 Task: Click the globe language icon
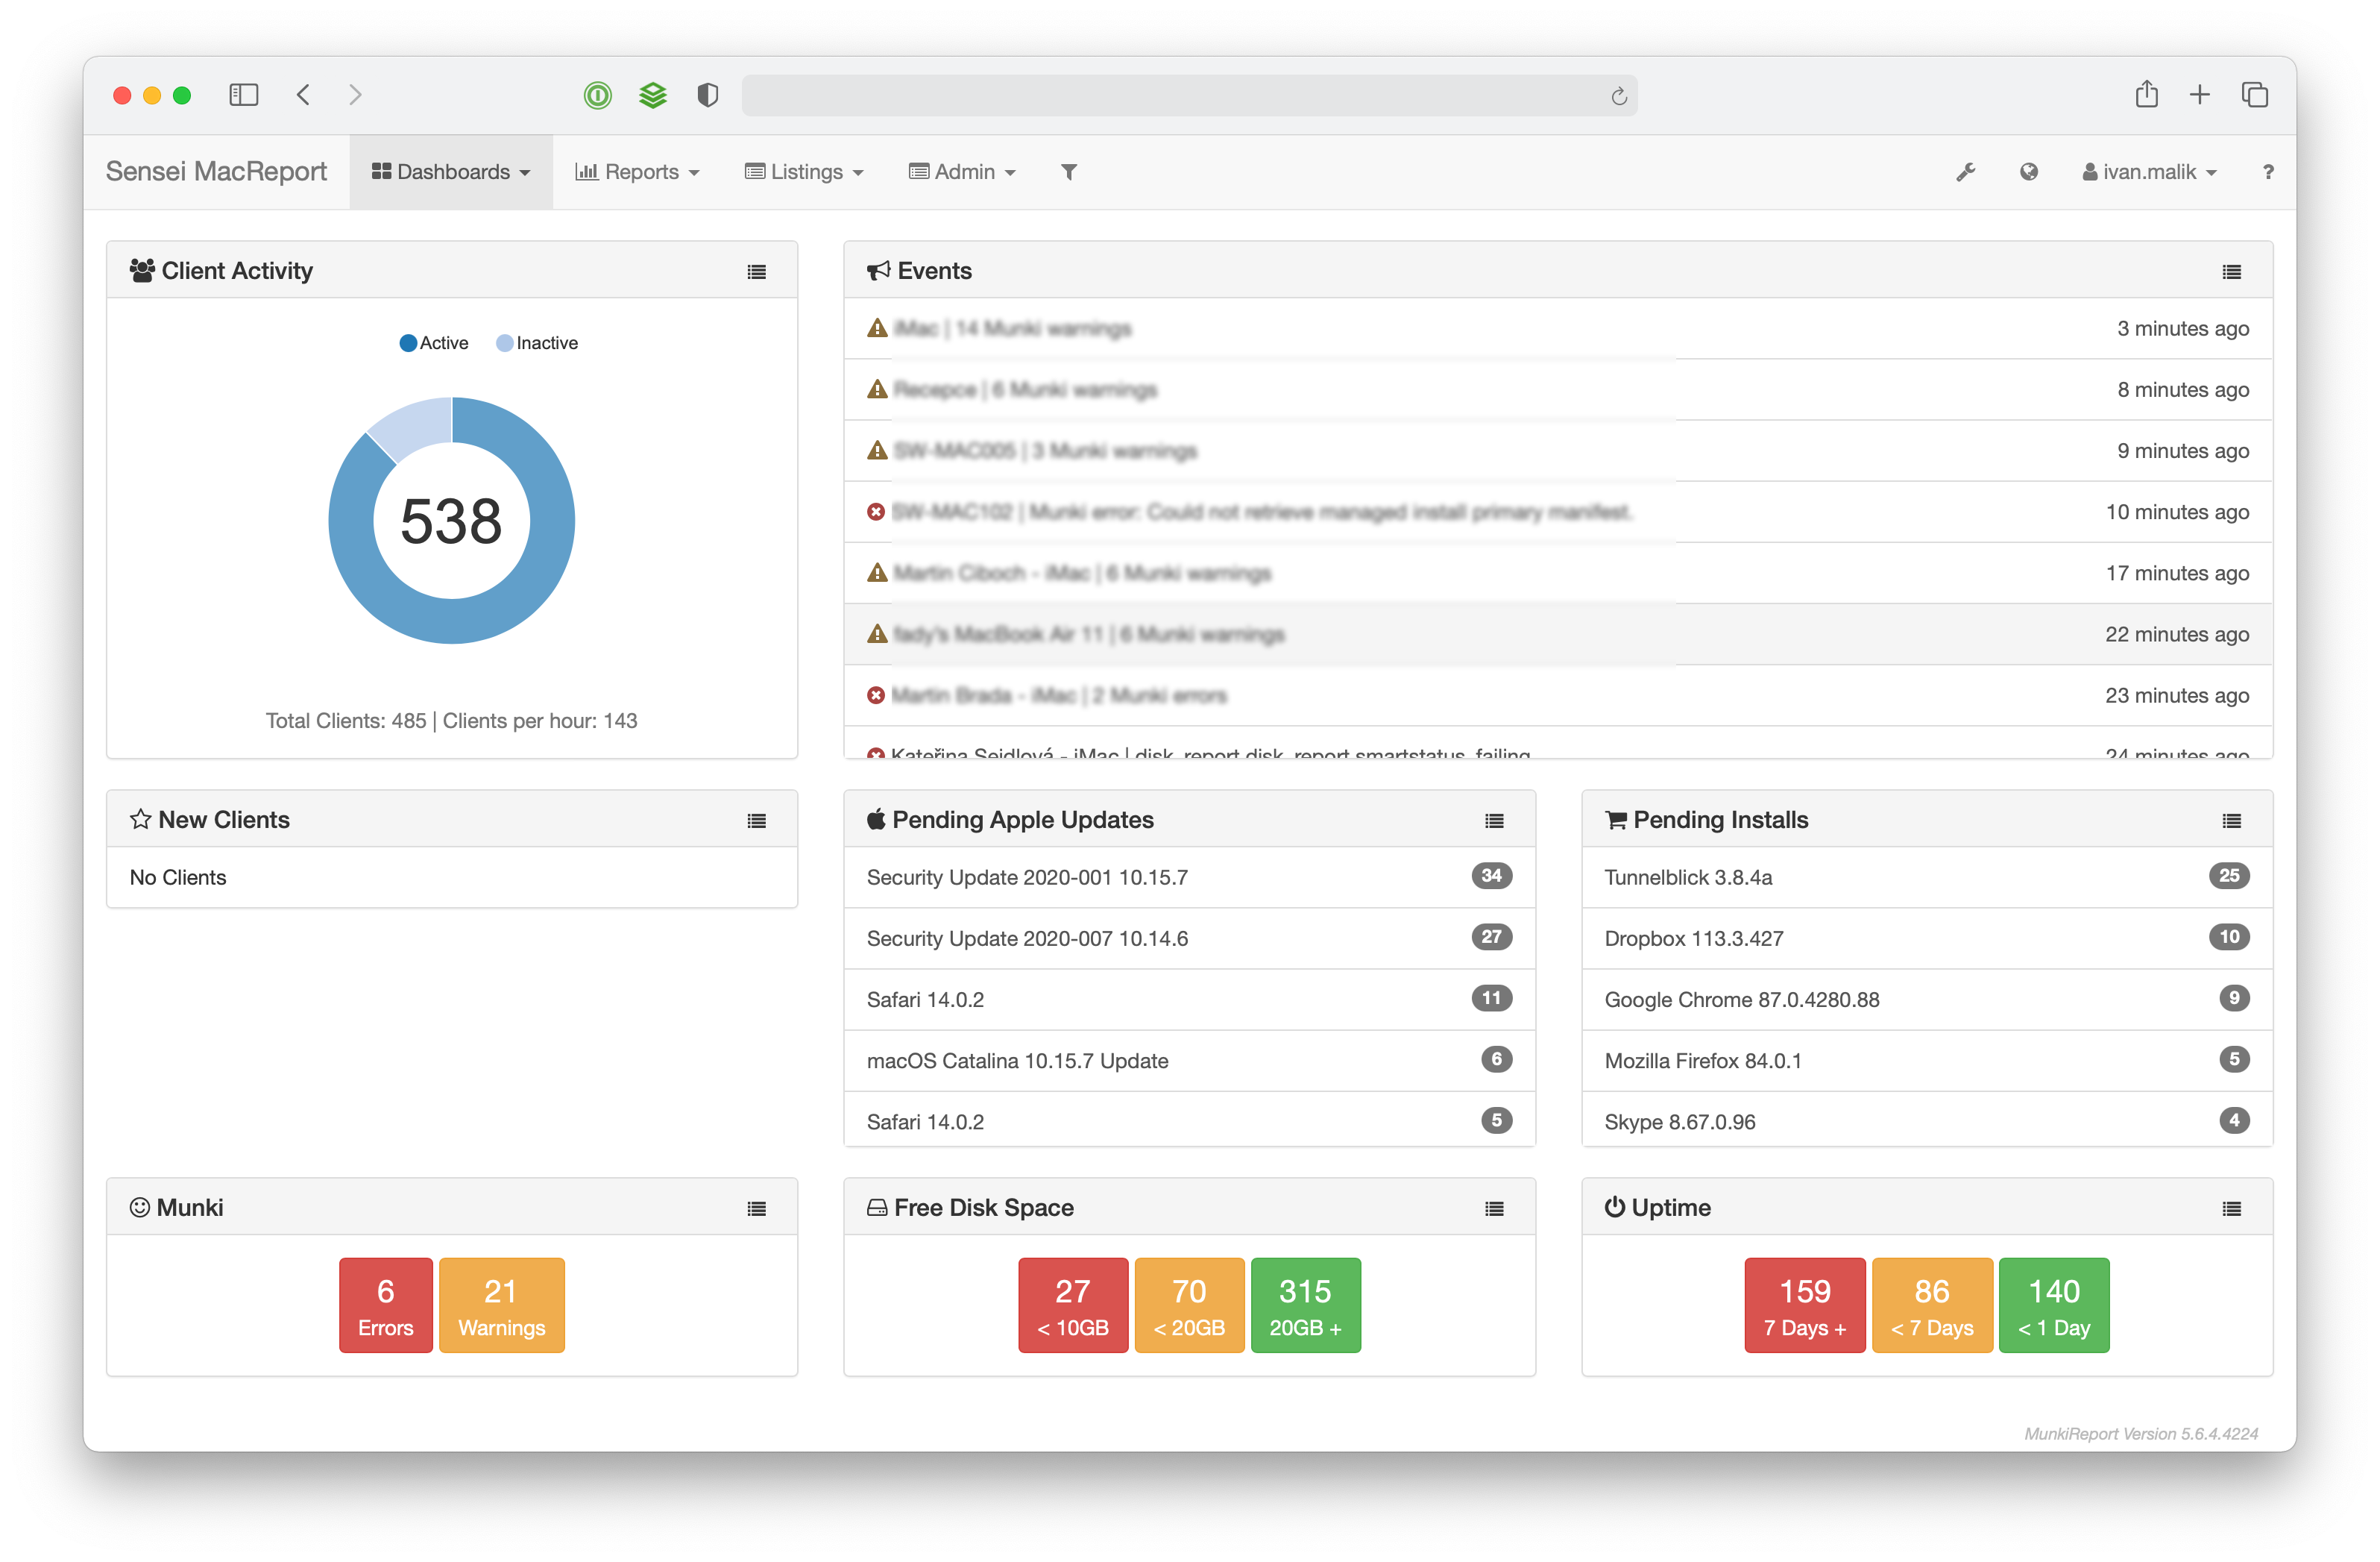point(2028,172)
